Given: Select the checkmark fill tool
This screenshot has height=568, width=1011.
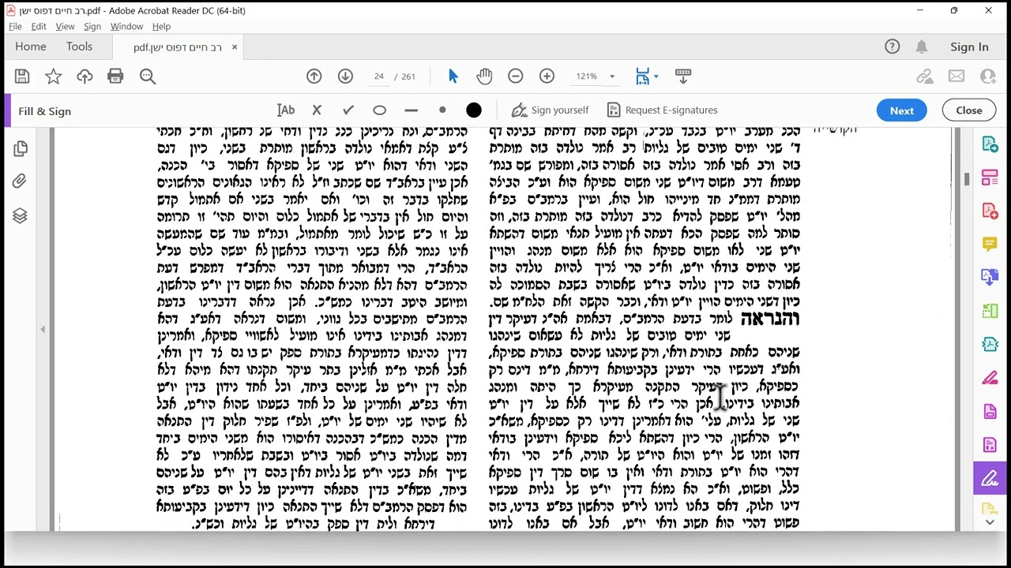Looking at the screenshot, I should pos(348,110).
